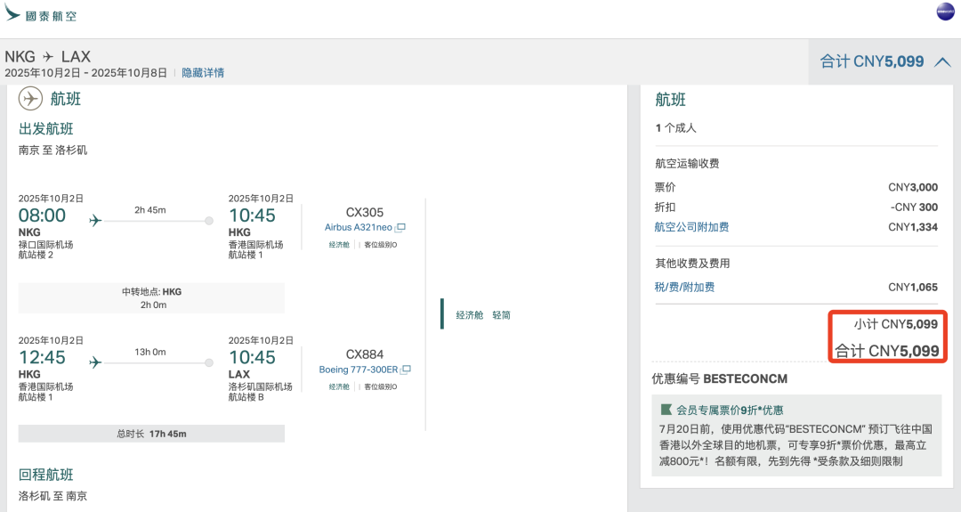Click the CNY1,334 surcharge amount
The width and height of the screenshot is (961, 512).
click(x=913, y=227)
